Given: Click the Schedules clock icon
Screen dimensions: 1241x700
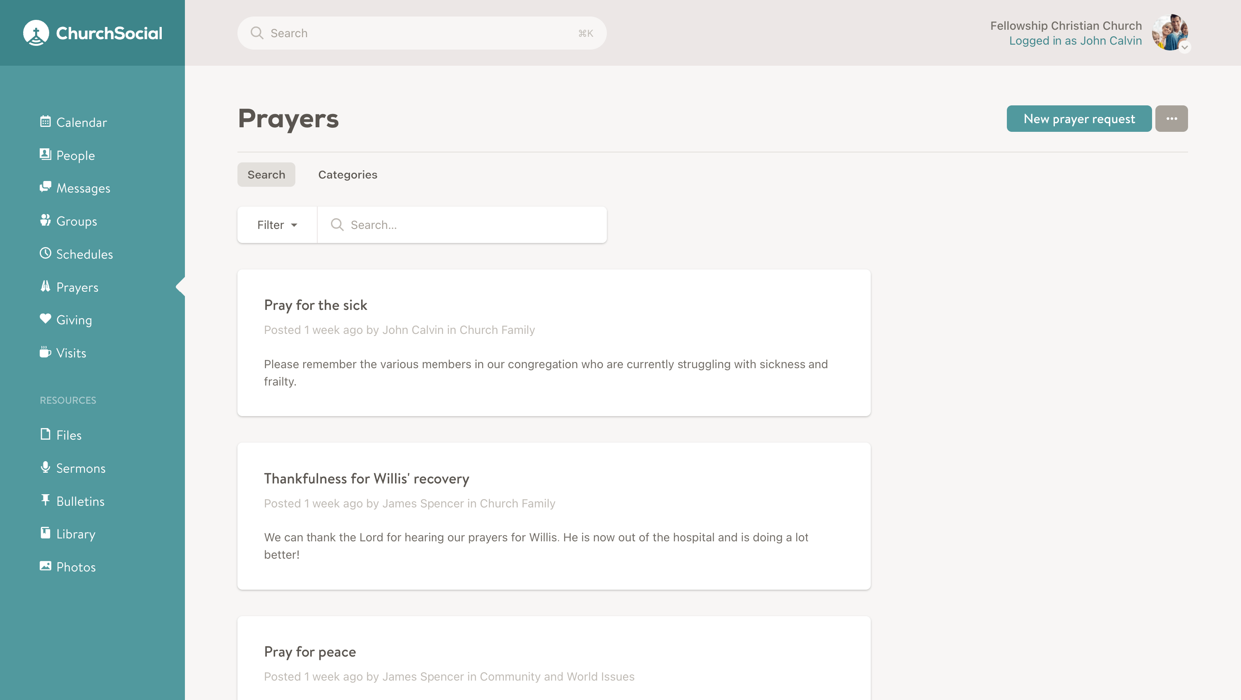Looking at the screenshot, I should click(45, 253).
